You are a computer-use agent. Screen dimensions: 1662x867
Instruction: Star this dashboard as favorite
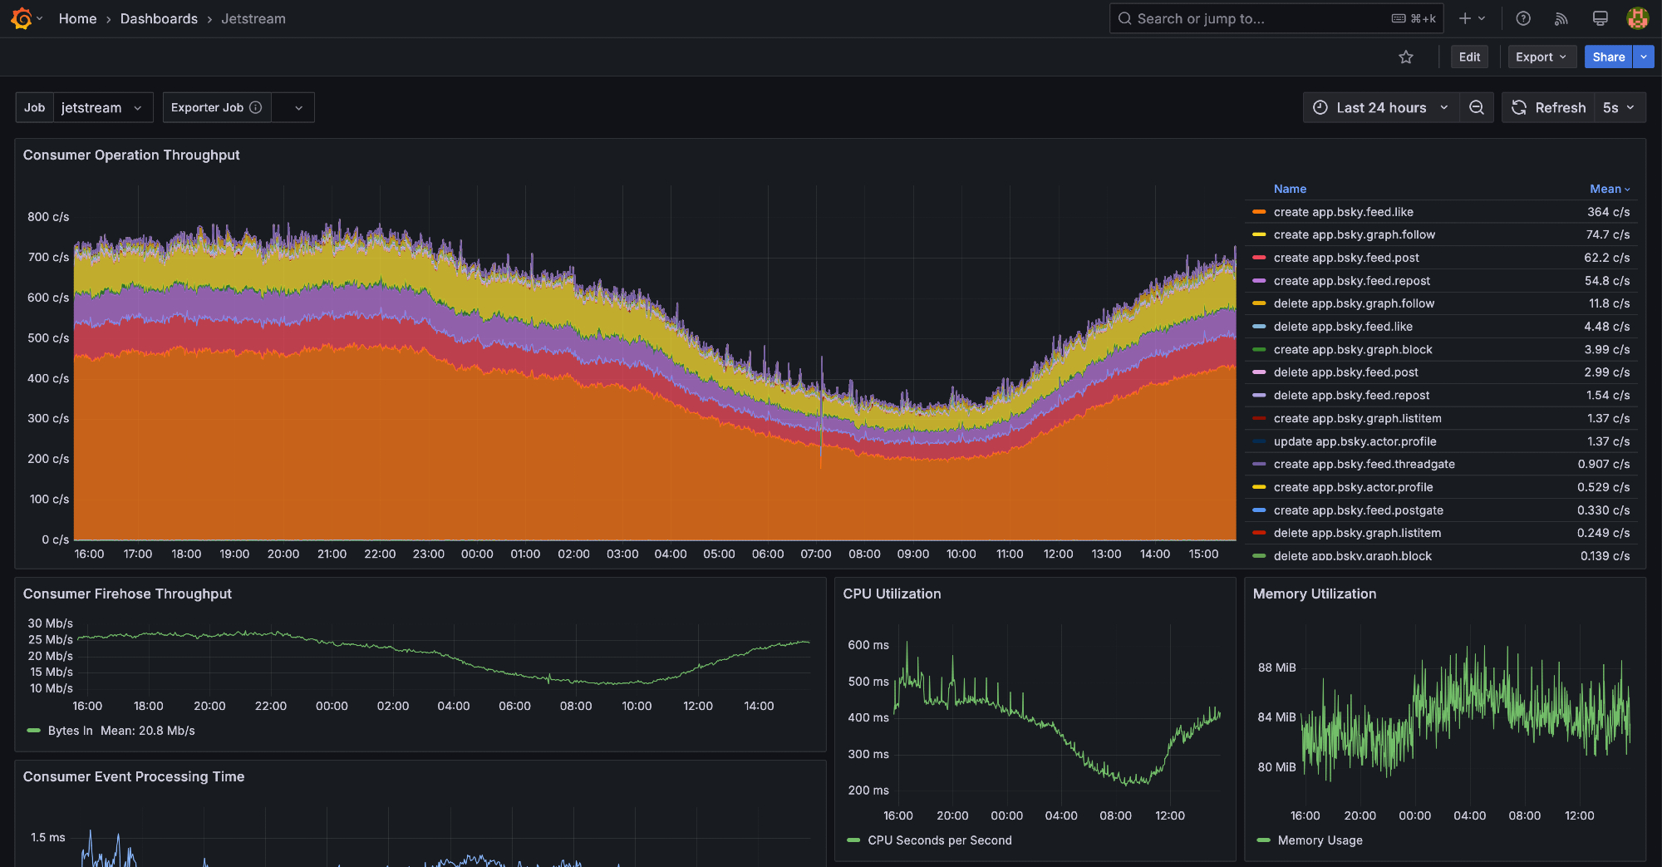tap(1405, 57)
